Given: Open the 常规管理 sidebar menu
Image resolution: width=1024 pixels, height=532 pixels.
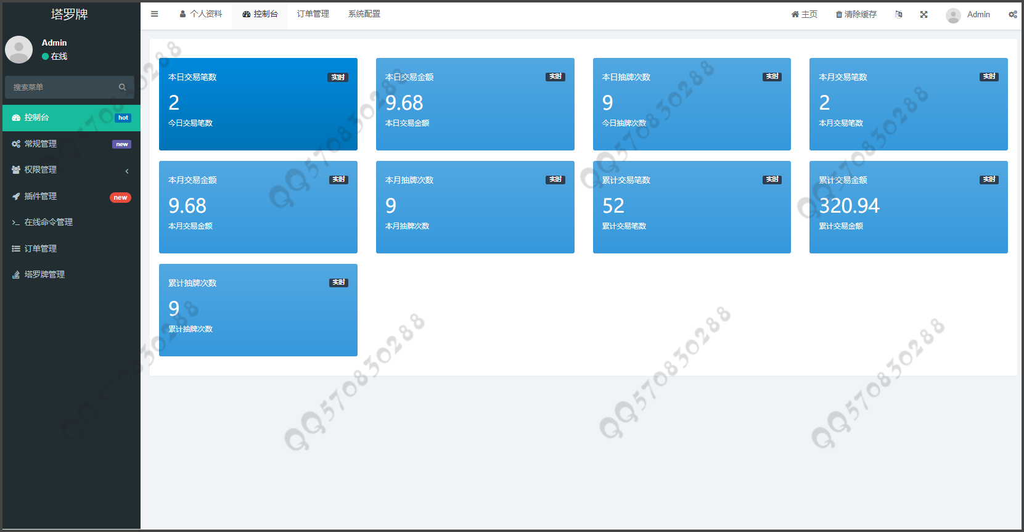Looking at the screenshot, I should coord(41,144).
